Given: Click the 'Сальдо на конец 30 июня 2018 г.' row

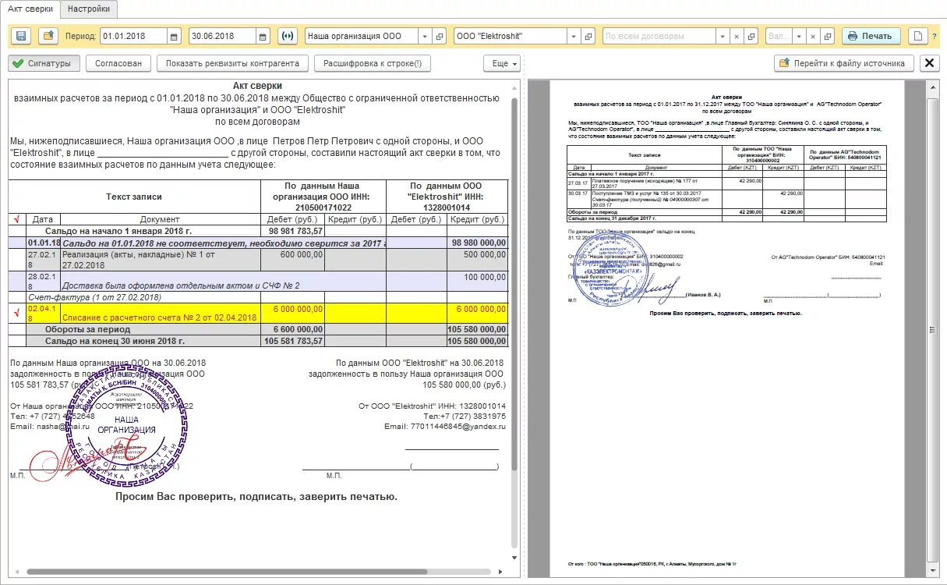Looking at the screenshot, I should (x=259, y=341).
